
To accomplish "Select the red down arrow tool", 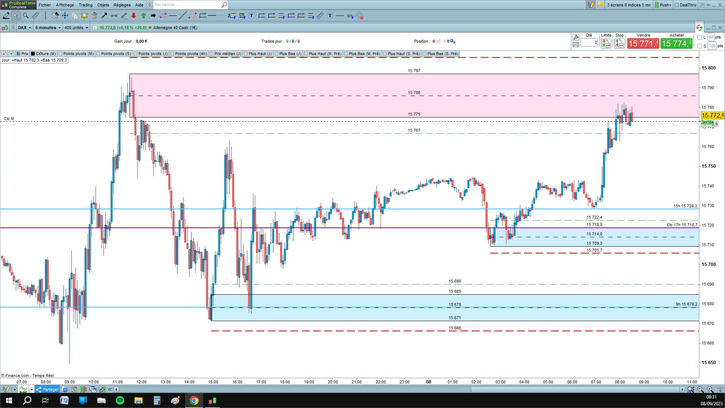I will click(134, 15).
